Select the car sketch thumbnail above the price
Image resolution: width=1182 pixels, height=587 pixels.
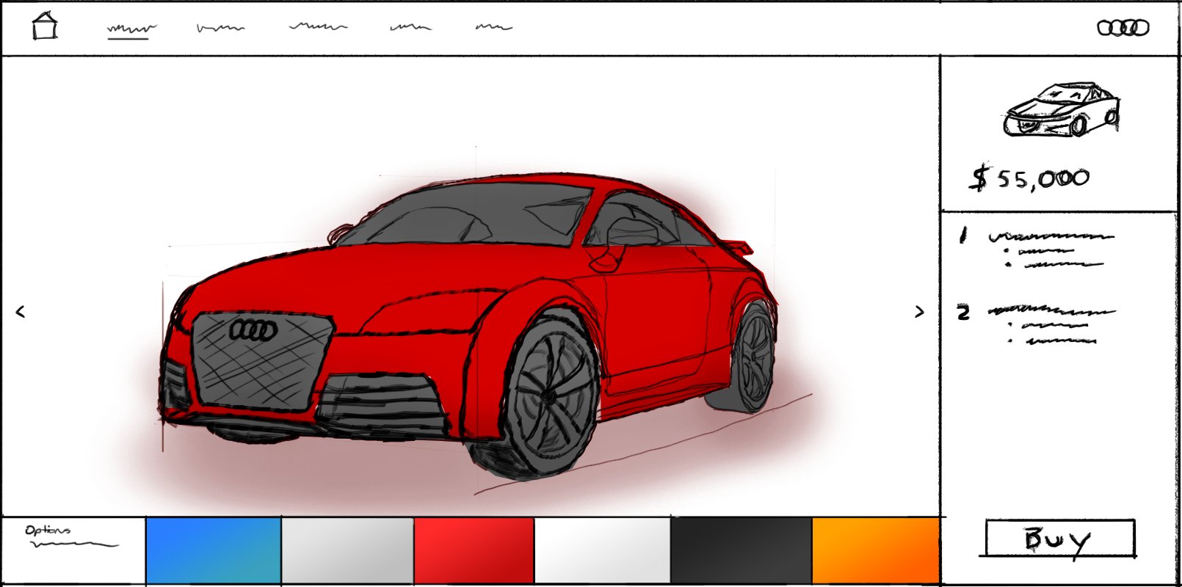click(1062, 109)
